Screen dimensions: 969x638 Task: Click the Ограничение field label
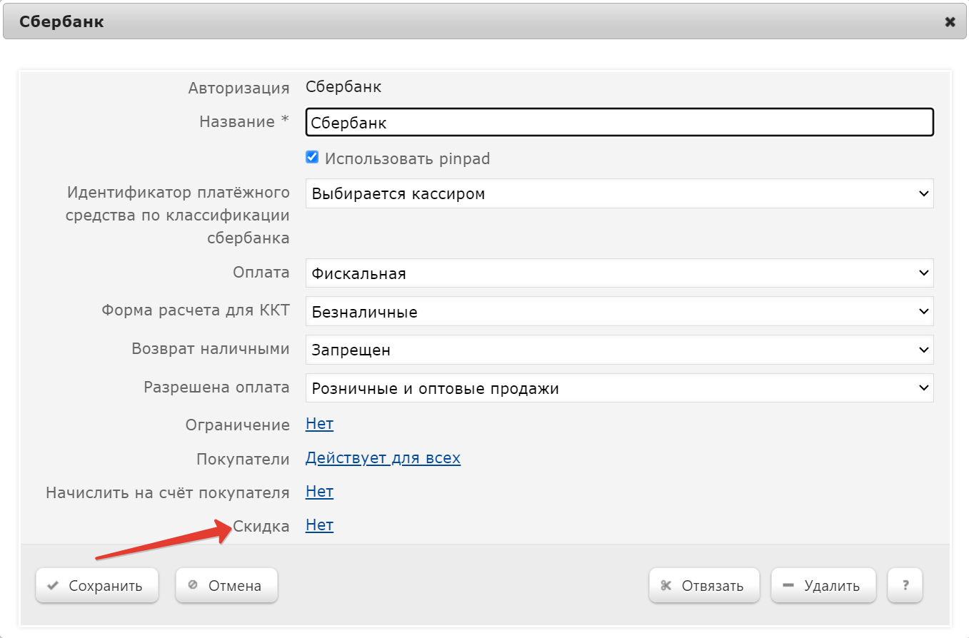point(238,425)
